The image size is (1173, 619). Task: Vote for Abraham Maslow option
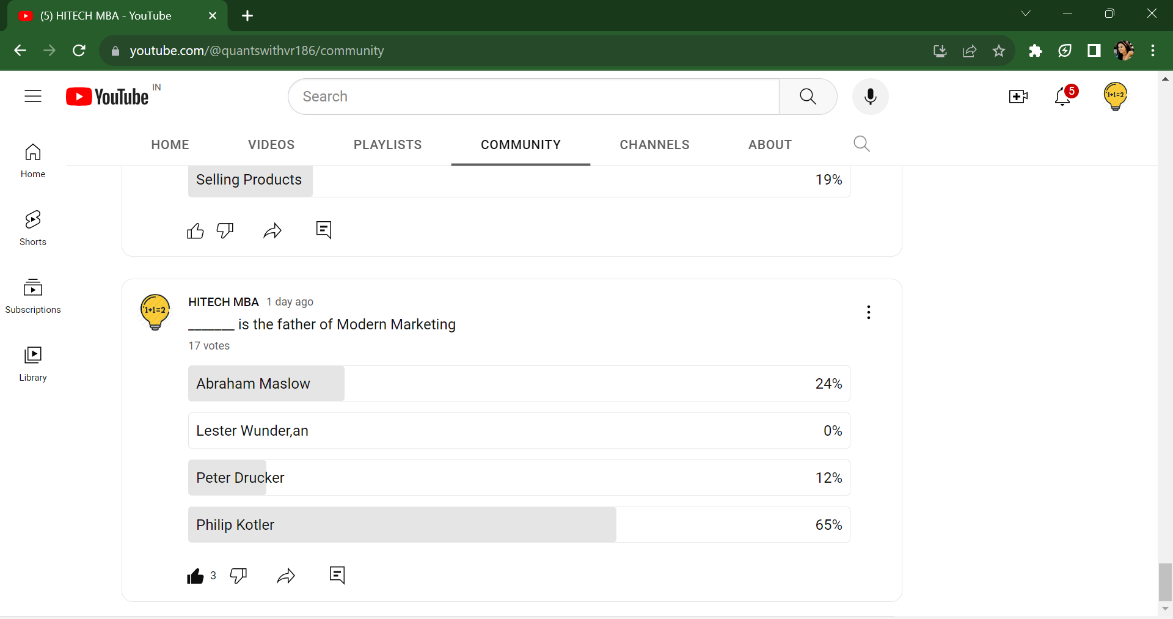tap(519, 384)
